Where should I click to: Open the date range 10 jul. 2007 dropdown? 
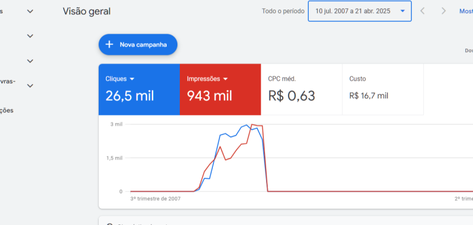(359, 11)
